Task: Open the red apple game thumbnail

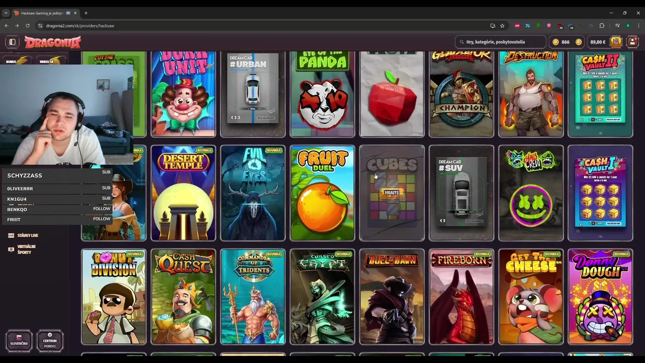Action: pyautogui.click(x=392, y=94)
